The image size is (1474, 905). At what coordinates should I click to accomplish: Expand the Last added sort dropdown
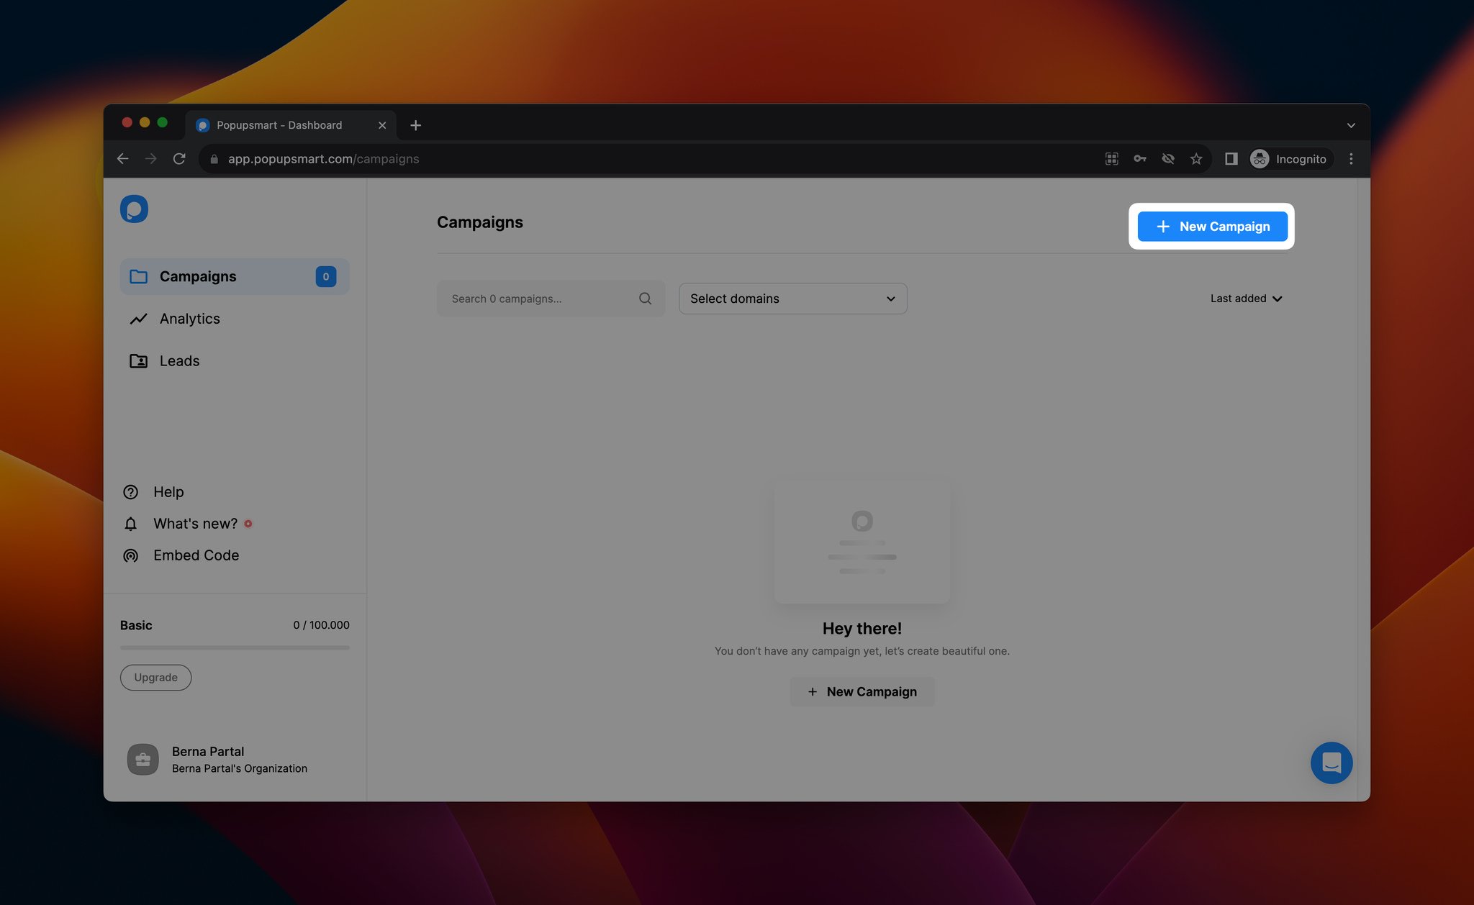[x=1247, y=298]
